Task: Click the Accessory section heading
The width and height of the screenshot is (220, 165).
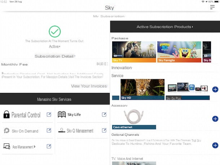Action: tap(119, 106)
